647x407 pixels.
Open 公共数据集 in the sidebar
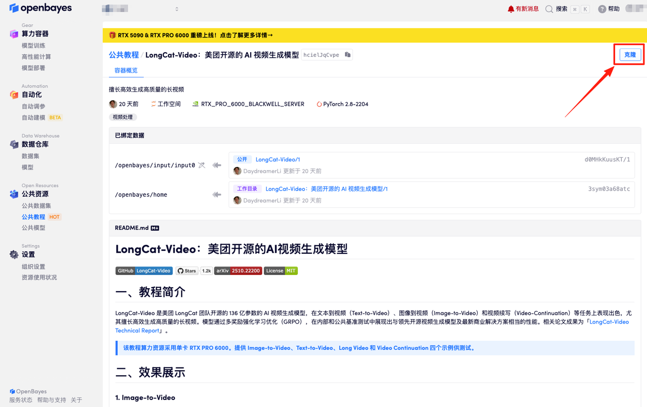click(x=36, y=205)
